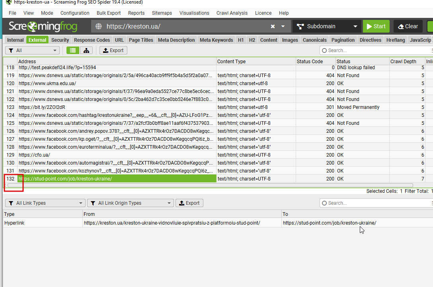
Task: Switch to list view
Action: pyautogui.click(x=73, y=50)
